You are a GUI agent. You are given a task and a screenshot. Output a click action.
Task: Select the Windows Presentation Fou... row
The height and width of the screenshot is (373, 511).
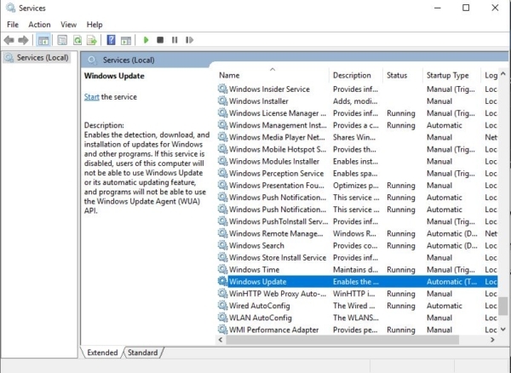357,186
